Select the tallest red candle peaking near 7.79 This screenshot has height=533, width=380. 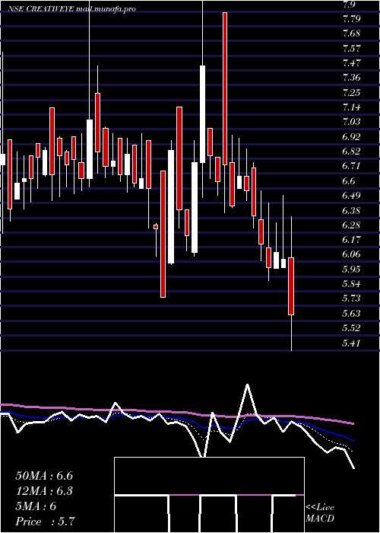[x=225, y=89]
